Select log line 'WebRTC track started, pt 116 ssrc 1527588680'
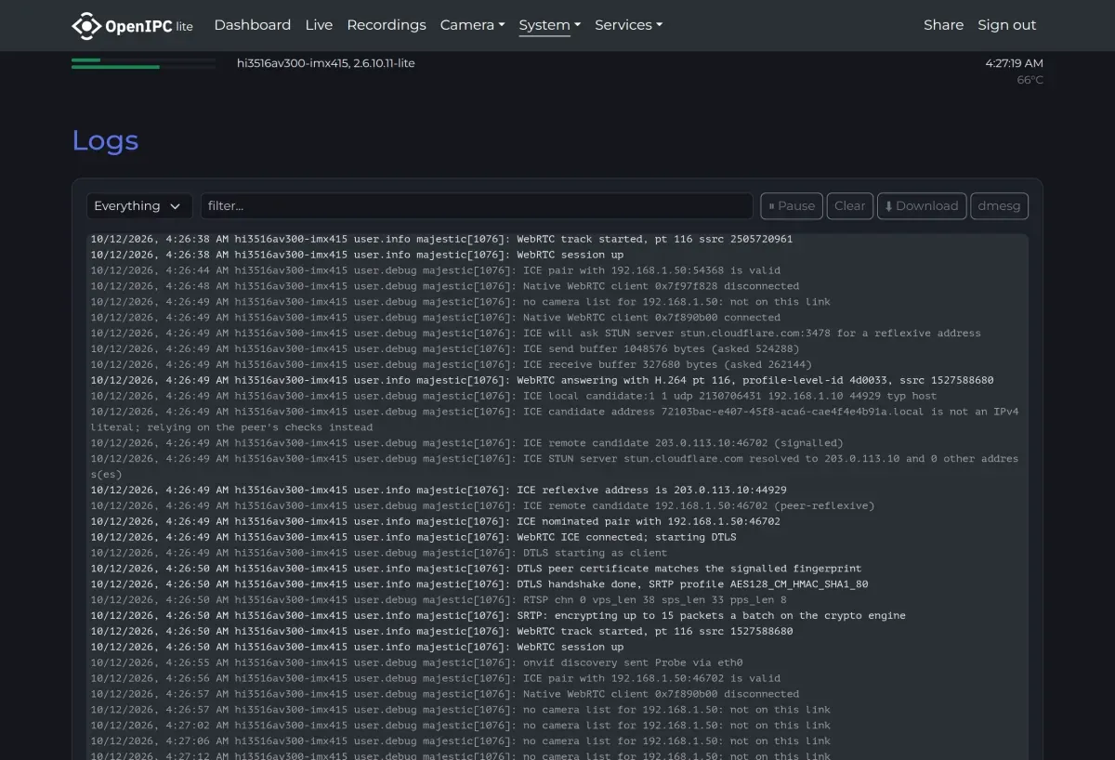The height and width of the screenshot is (760, 1115). point(441,632)
